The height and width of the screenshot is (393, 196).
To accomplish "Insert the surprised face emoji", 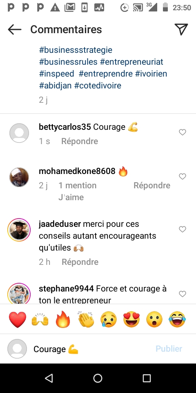I will pyautogui.click(x=154, y=319).
